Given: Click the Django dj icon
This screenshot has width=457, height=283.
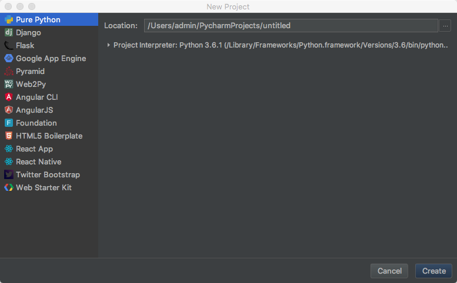Looking at the screenshot, I should point(9,32).
